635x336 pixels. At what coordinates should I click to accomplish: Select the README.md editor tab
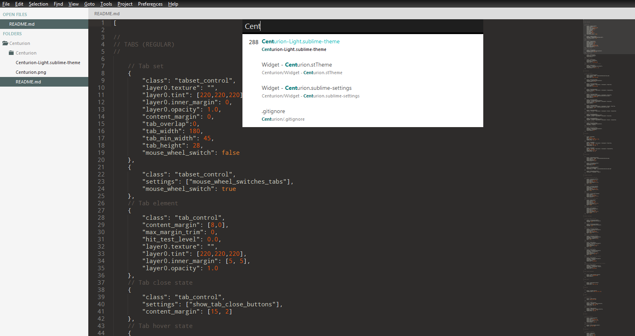(x=107, y=14)
